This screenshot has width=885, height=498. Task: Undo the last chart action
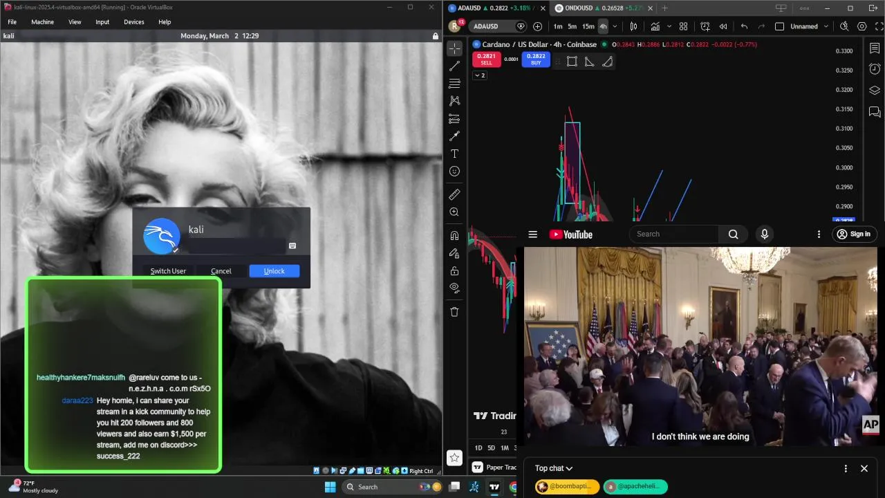click(x=744, y=26)
